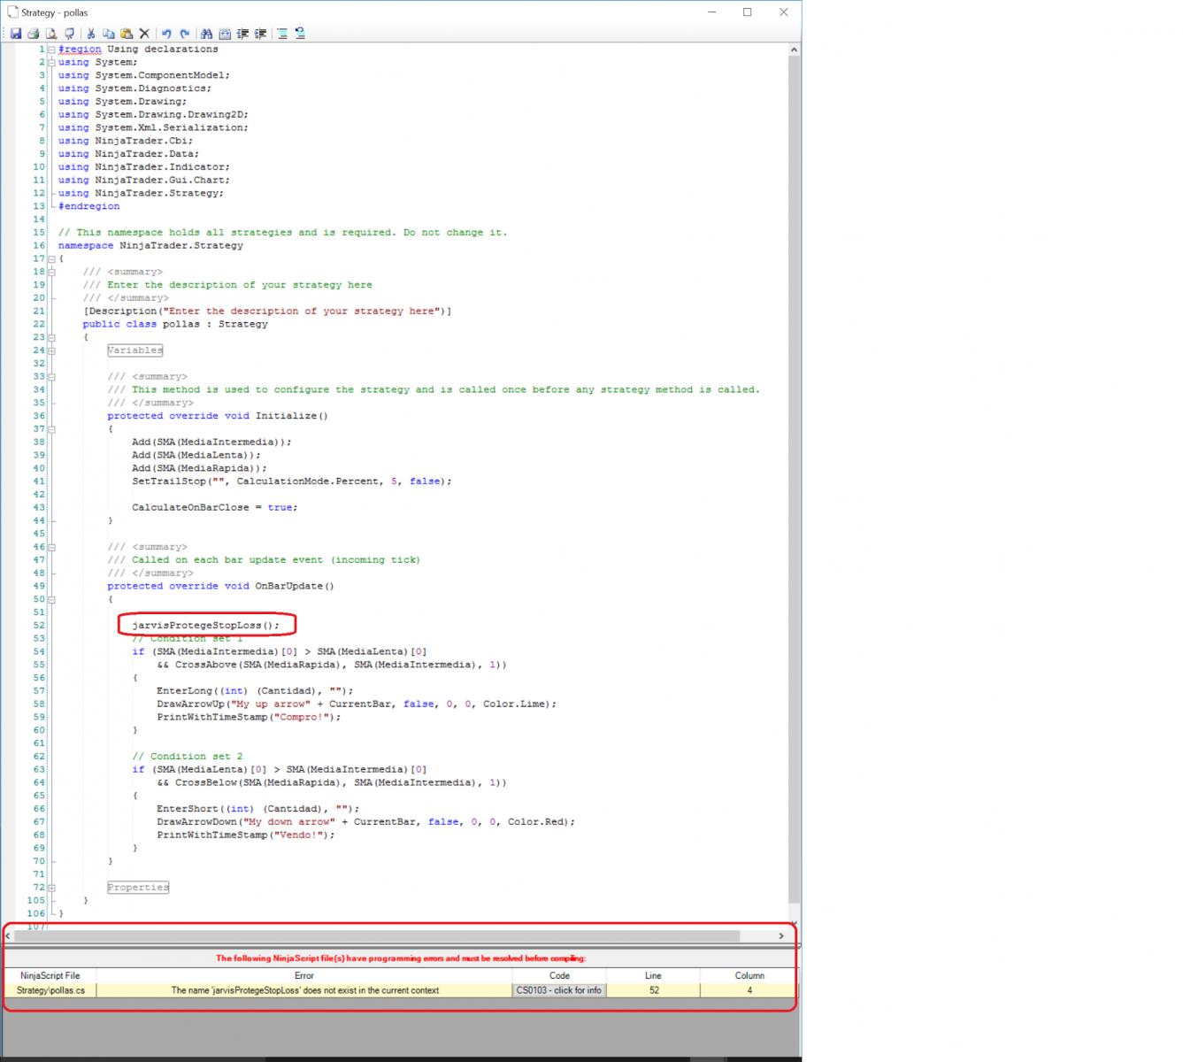Collapse the OnBarUpdate method body
The height and width of the screenshot is (1062, 1183).
[51, 599]
